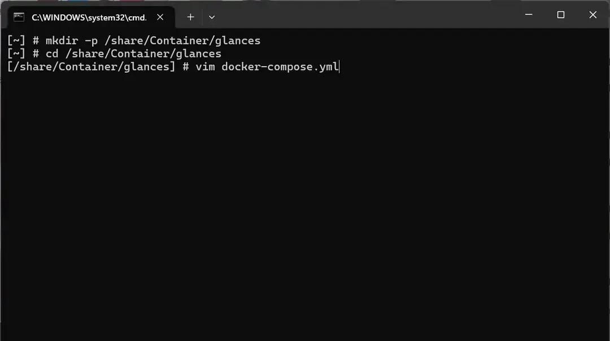Close the cmd.exe tab
This screenshot has width=610, height=341.
click(160, 17)
